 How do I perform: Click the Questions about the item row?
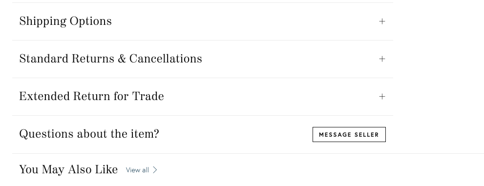[x=203, y=134]
